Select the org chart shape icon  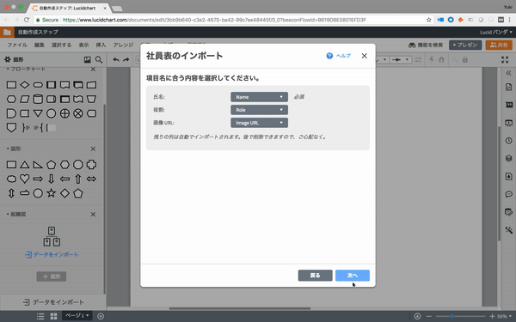pos(52,236)
